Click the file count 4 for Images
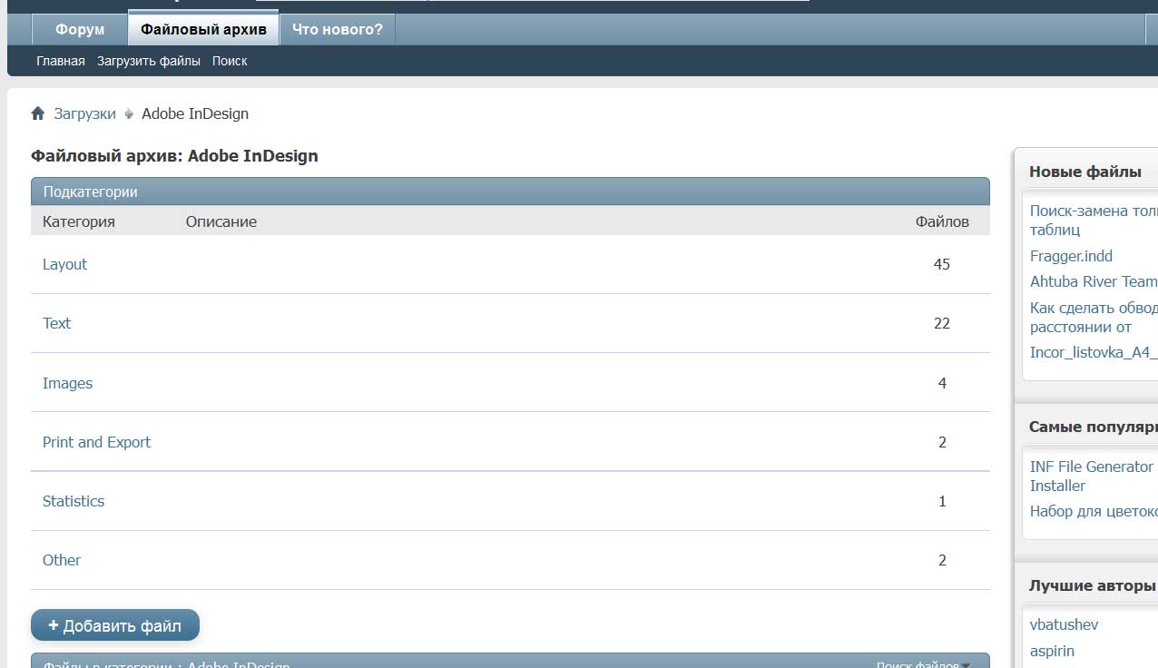1158x668 pixels. (942, 383)
